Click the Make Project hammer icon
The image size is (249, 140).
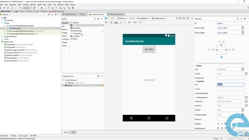click(x=20, y=8)
